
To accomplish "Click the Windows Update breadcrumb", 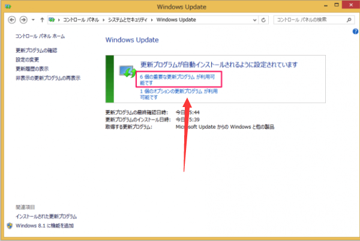I will pos(176,20).
